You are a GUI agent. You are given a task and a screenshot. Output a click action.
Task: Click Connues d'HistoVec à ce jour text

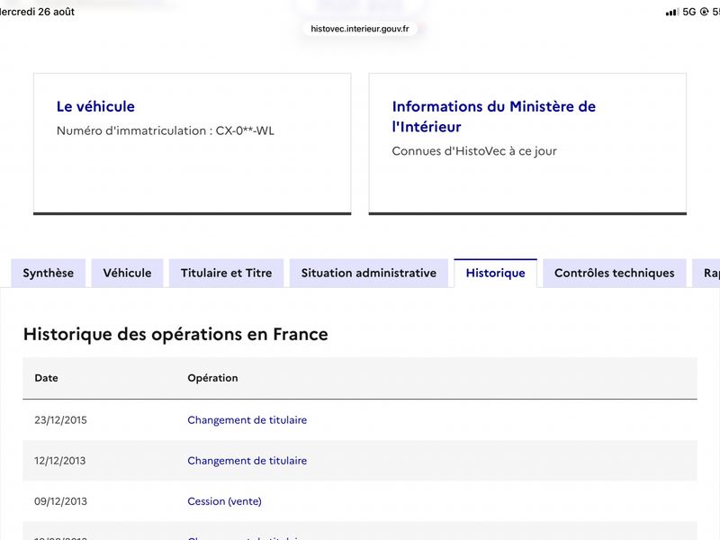[474, 151]
